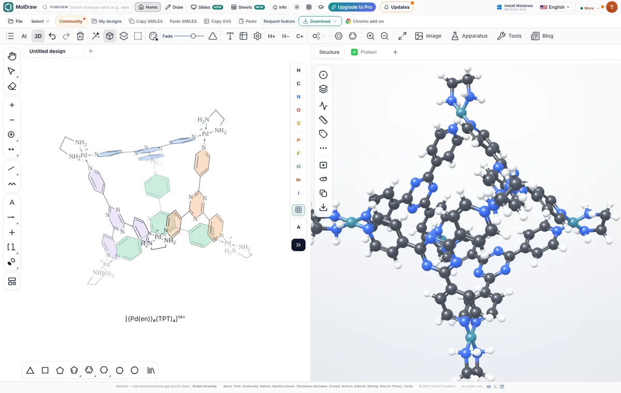Zoom in on the canvas
621x393 pixels.
[371, 36]
